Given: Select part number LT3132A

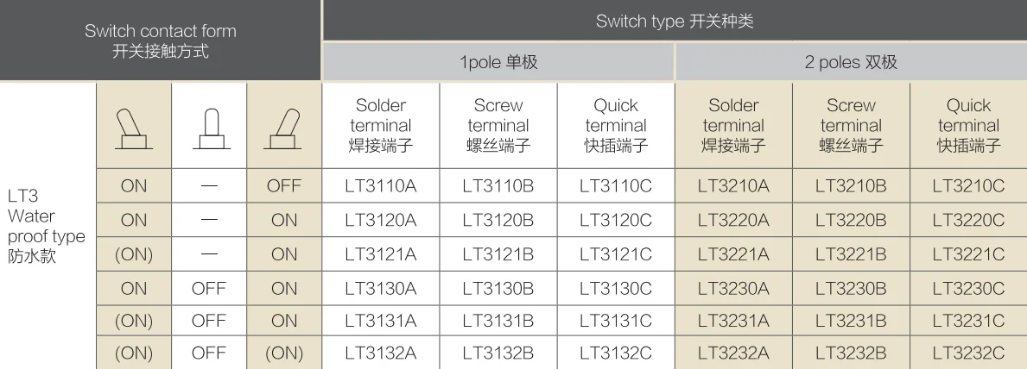Looking at the screenshot, I should pos(381,353).
